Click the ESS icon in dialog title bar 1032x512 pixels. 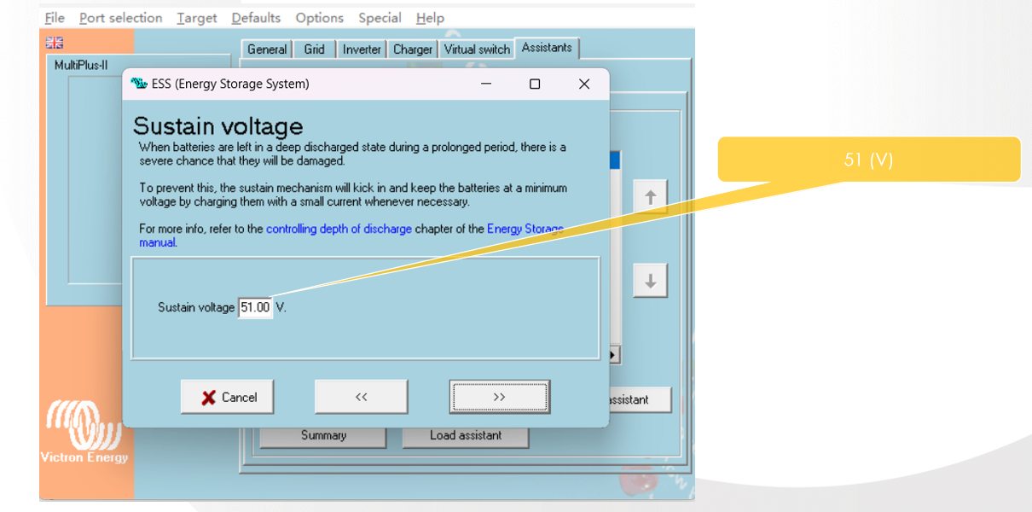pyautogui.click(x=138, y=84)
